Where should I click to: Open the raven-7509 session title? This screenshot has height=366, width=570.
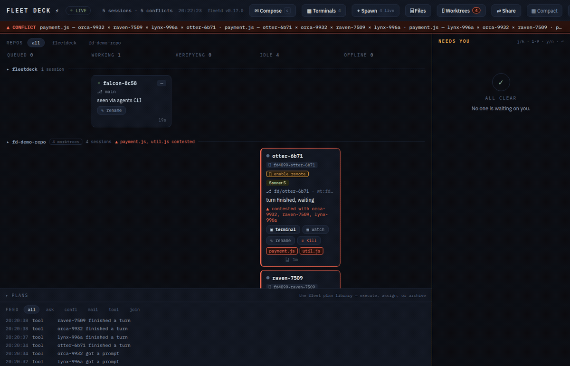point(287,278)
